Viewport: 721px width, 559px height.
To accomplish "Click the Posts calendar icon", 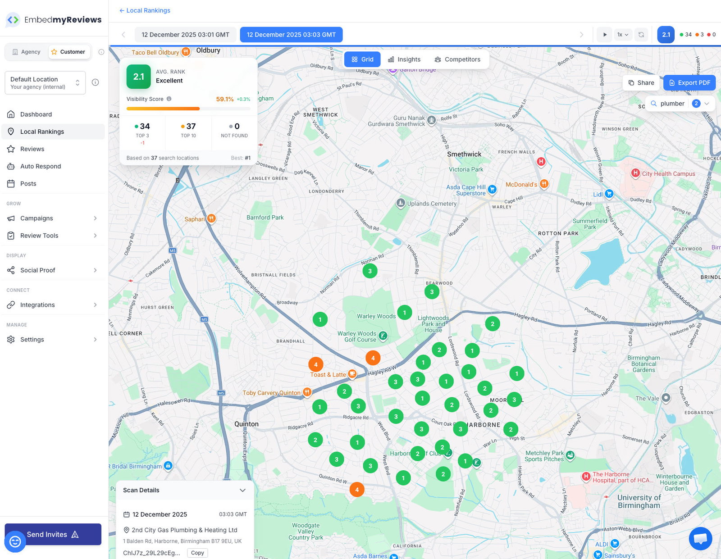I will [x=11, y=184].
